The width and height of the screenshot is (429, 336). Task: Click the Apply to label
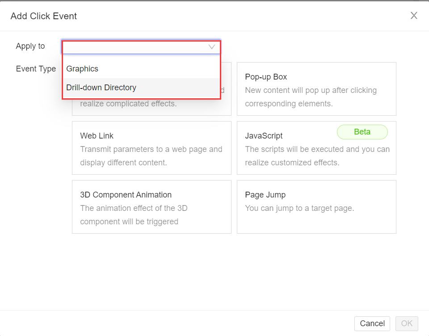click(30, 46)
